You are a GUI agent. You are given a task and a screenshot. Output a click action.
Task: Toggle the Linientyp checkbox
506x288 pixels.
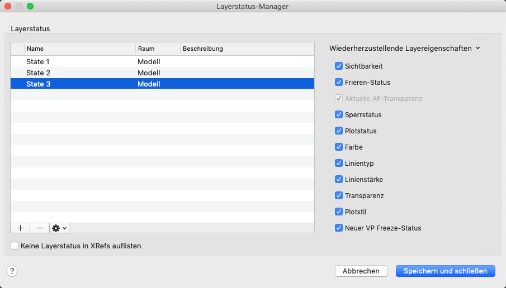point(338,163)
